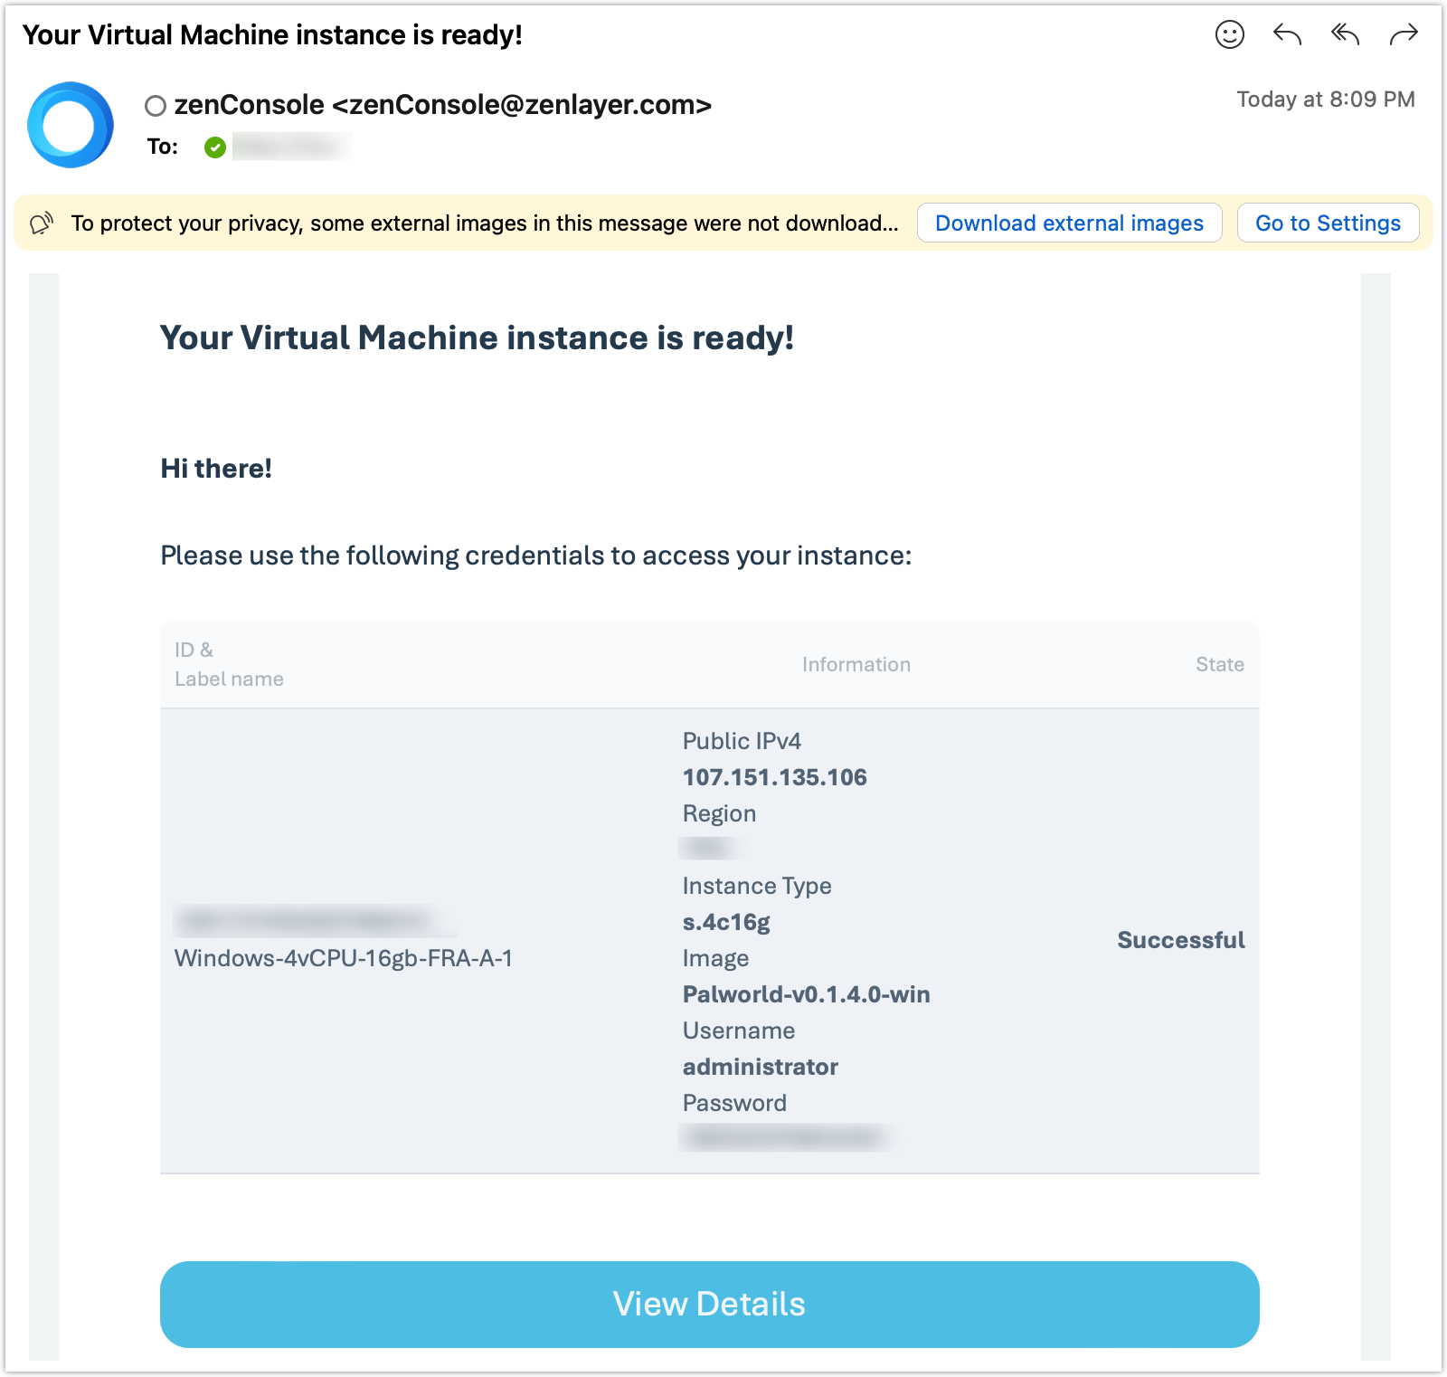Click the blurred instance ID above label name
The width and height of the screenshot is (1447, 1377).
click(x=314, y=921)
